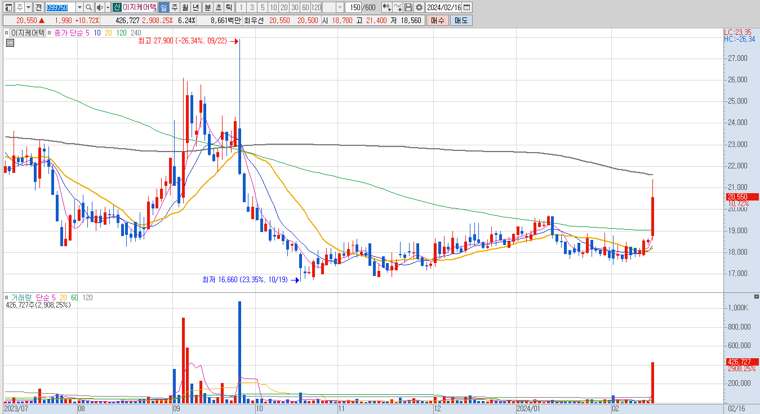Viewport: 760px width, 414px height.
Task: Click the 종가 단순 moving average label
Action: click(69, 33)
